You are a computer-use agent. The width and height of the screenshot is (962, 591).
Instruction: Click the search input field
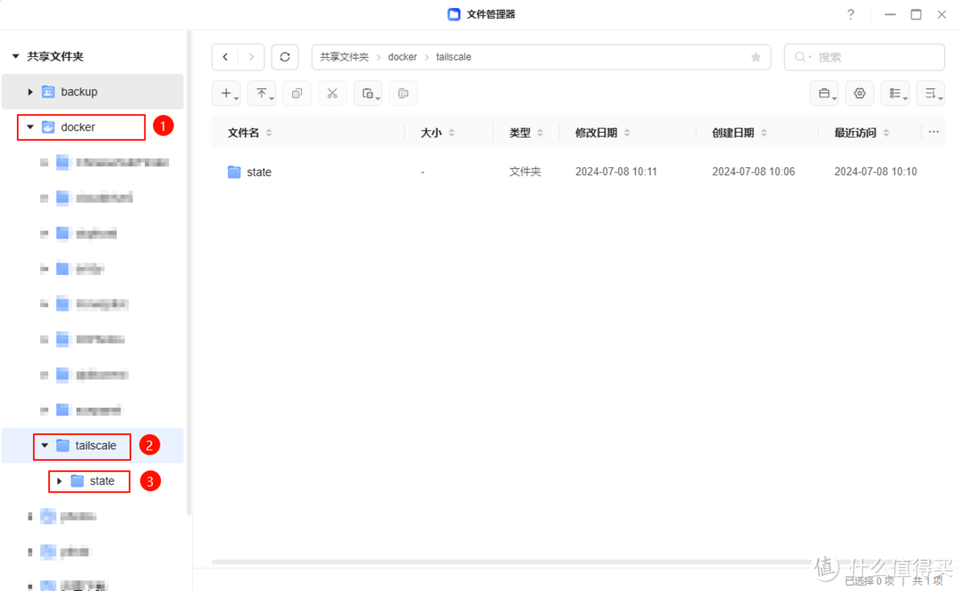point(864,56)
